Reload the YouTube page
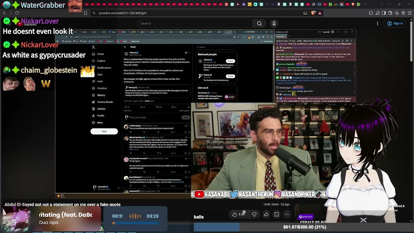Viewport: 414px width, 233px height. pos(17,13)
